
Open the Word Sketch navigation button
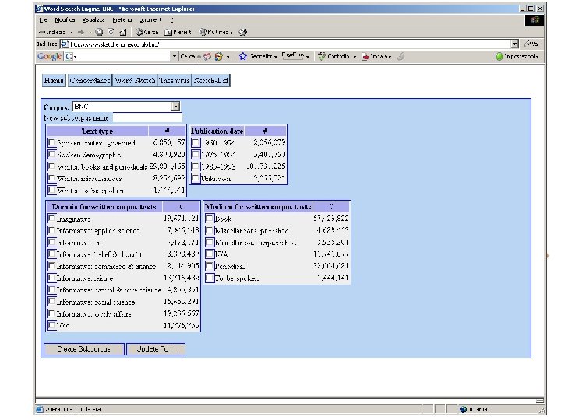pyautogui.click(x=135, y=81)
